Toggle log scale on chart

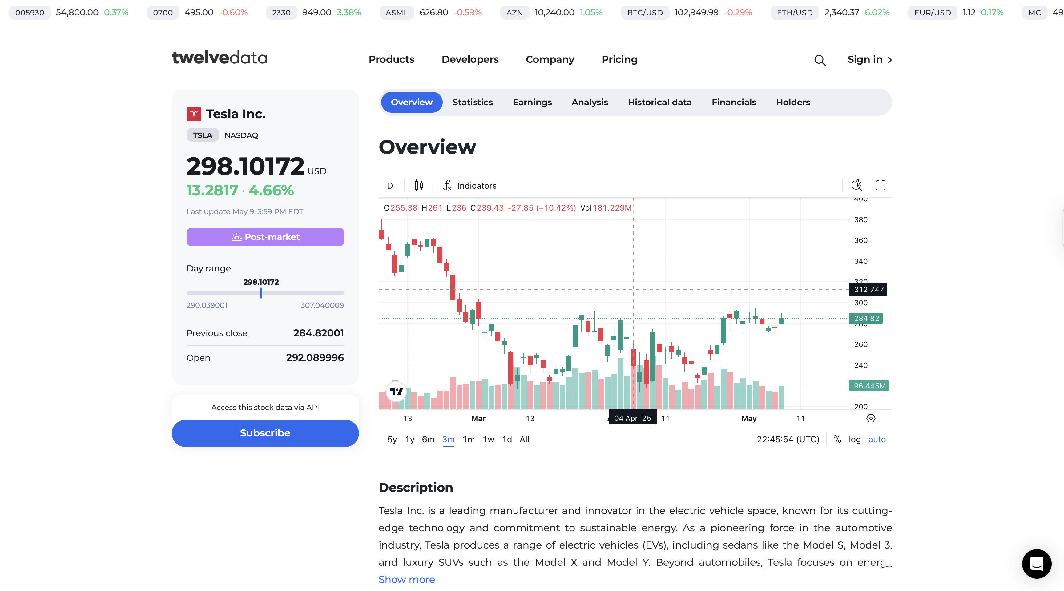tap(855, 439)
